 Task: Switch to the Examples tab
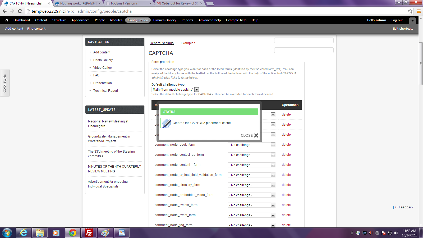pyautogui.click(x=188, y=43)
